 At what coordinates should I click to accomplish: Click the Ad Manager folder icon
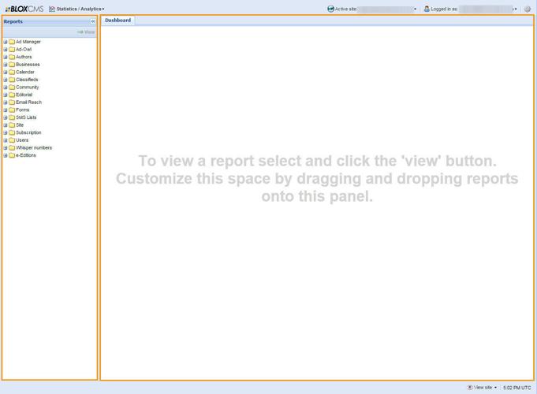coord(12,42)
